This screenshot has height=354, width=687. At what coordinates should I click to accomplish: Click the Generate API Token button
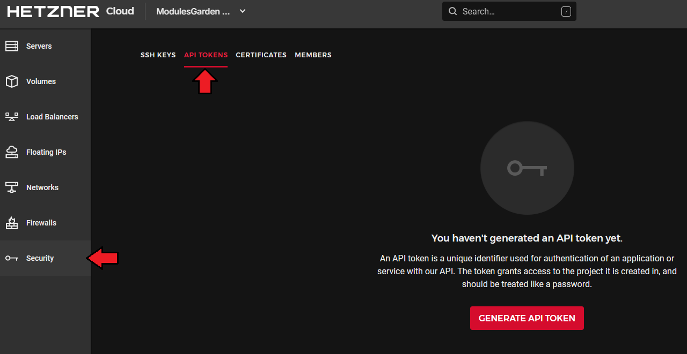527,318
